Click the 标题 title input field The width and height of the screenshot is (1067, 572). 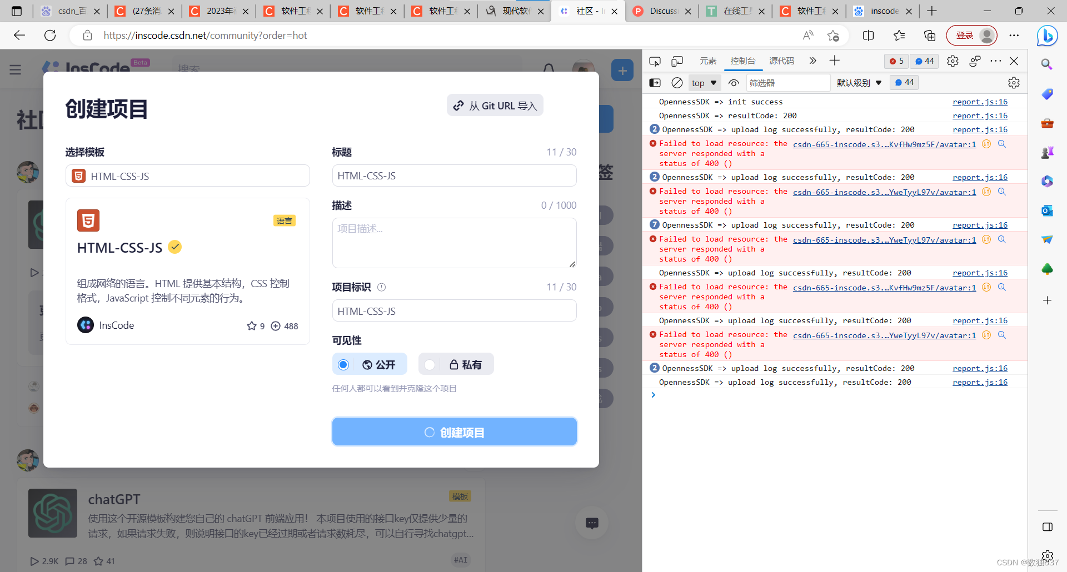pyautogui.click(x=454, y=175)
